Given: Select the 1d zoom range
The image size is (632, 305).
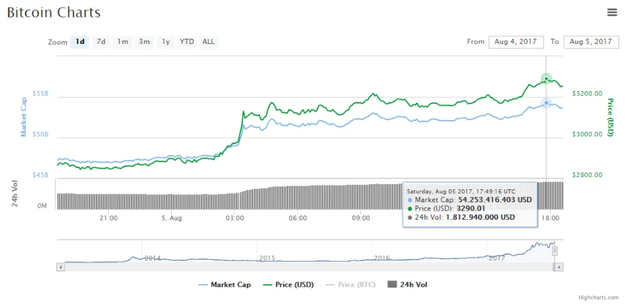Looking at the screenshot, I should point(80,41).
